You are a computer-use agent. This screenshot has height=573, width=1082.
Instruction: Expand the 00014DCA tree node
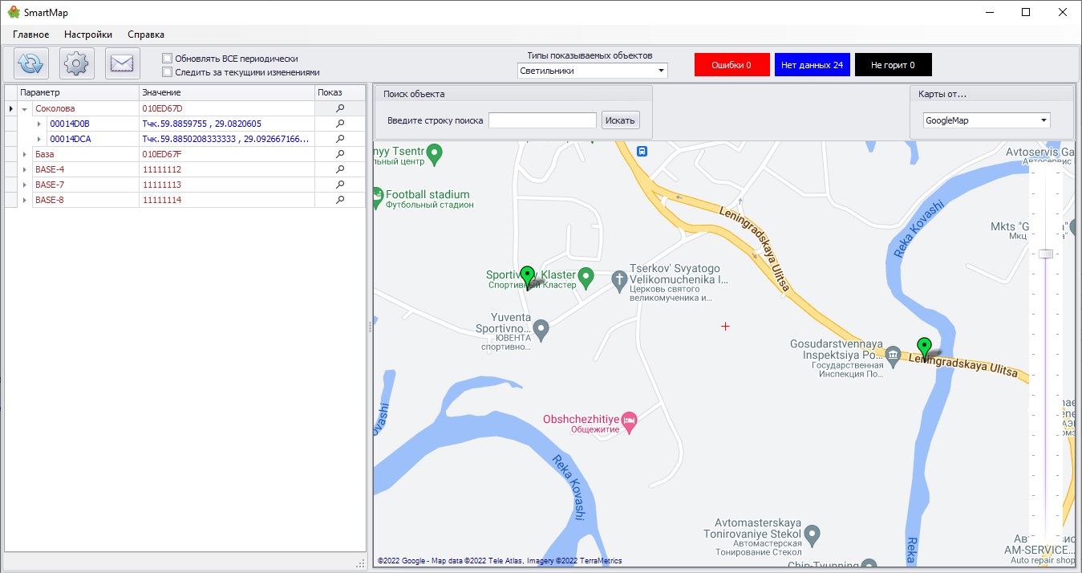click(38, 139)
